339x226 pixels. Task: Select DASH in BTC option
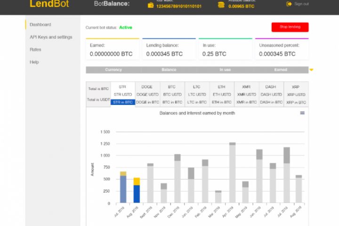pos(271,102)
